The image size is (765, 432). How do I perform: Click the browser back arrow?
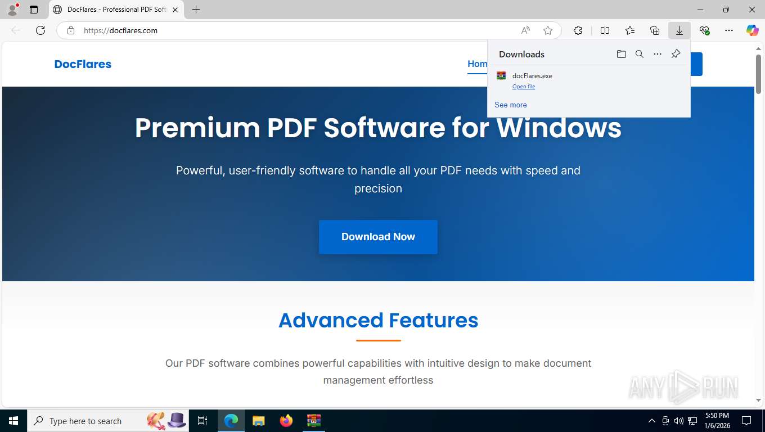(x=16, y=30)
